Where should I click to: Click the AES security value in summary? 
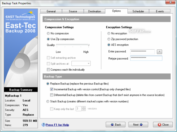pyautogui.click(x=25, y=110)
